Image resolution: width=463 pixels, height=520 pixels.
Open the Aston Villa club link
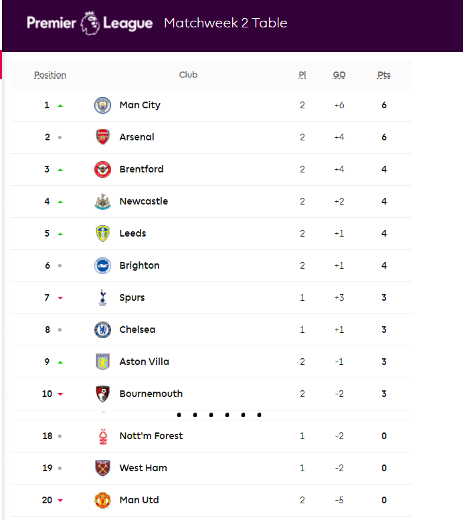point(144,362)
